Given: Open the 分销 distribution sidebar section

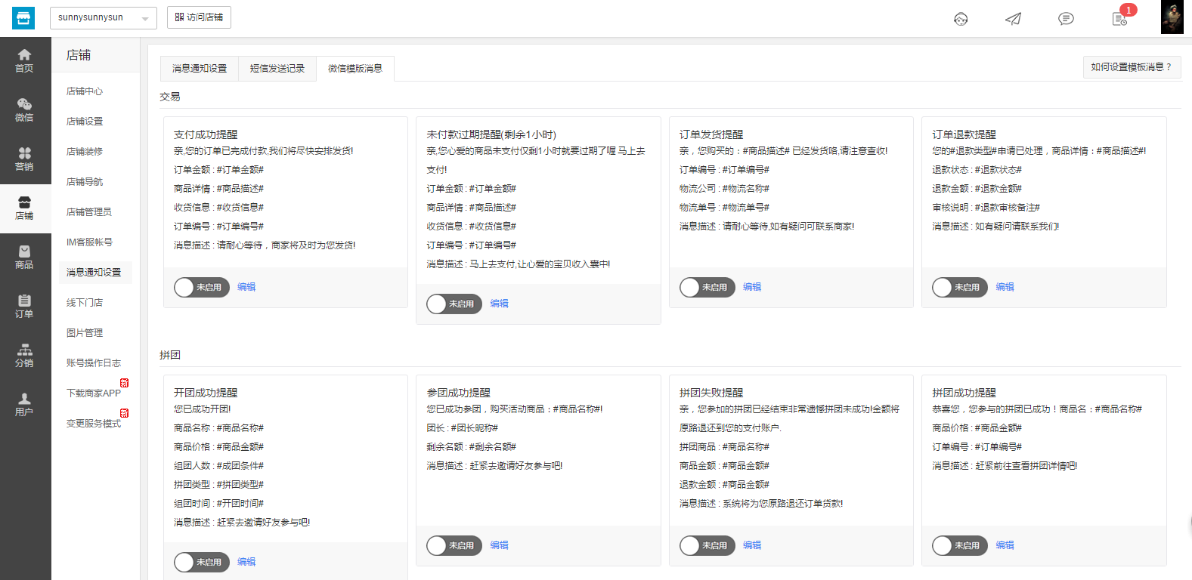Looking at the screenshot, I should (24, 355).
